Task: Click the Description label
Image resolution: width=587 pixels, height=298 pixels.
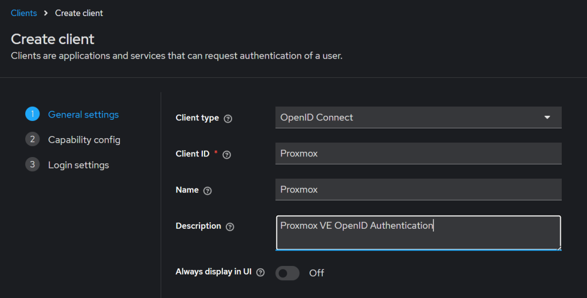Action: pyautogui.click(x=198, y=226)
